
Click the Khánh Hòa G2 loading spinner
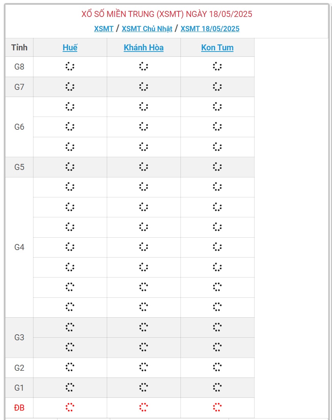click(144, 367)
